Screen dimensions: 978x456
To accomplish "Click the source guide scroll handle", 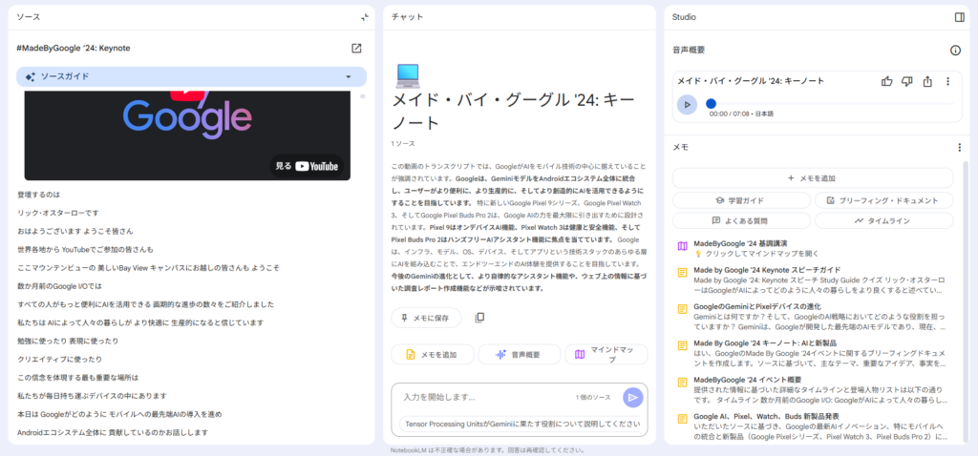I will 362,96.
